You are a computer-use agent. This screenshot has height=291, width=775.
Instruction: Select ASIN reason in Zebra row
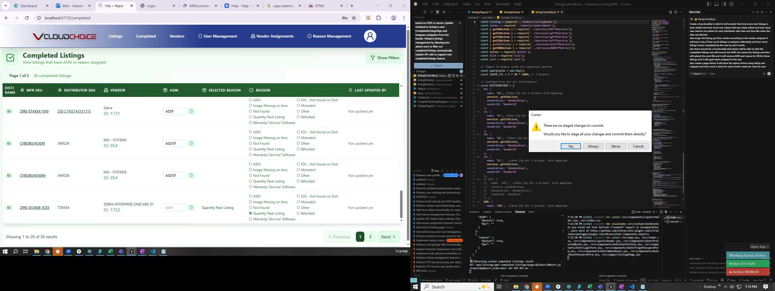point(250,100)
